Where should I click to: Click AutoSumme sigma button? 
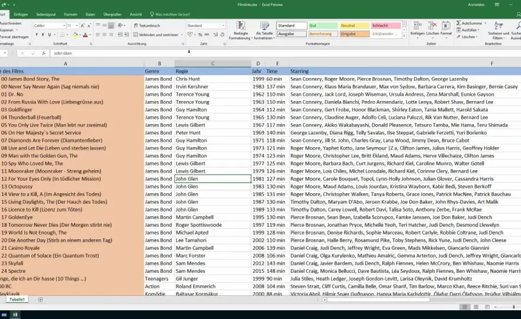click(x=469, y=23)
